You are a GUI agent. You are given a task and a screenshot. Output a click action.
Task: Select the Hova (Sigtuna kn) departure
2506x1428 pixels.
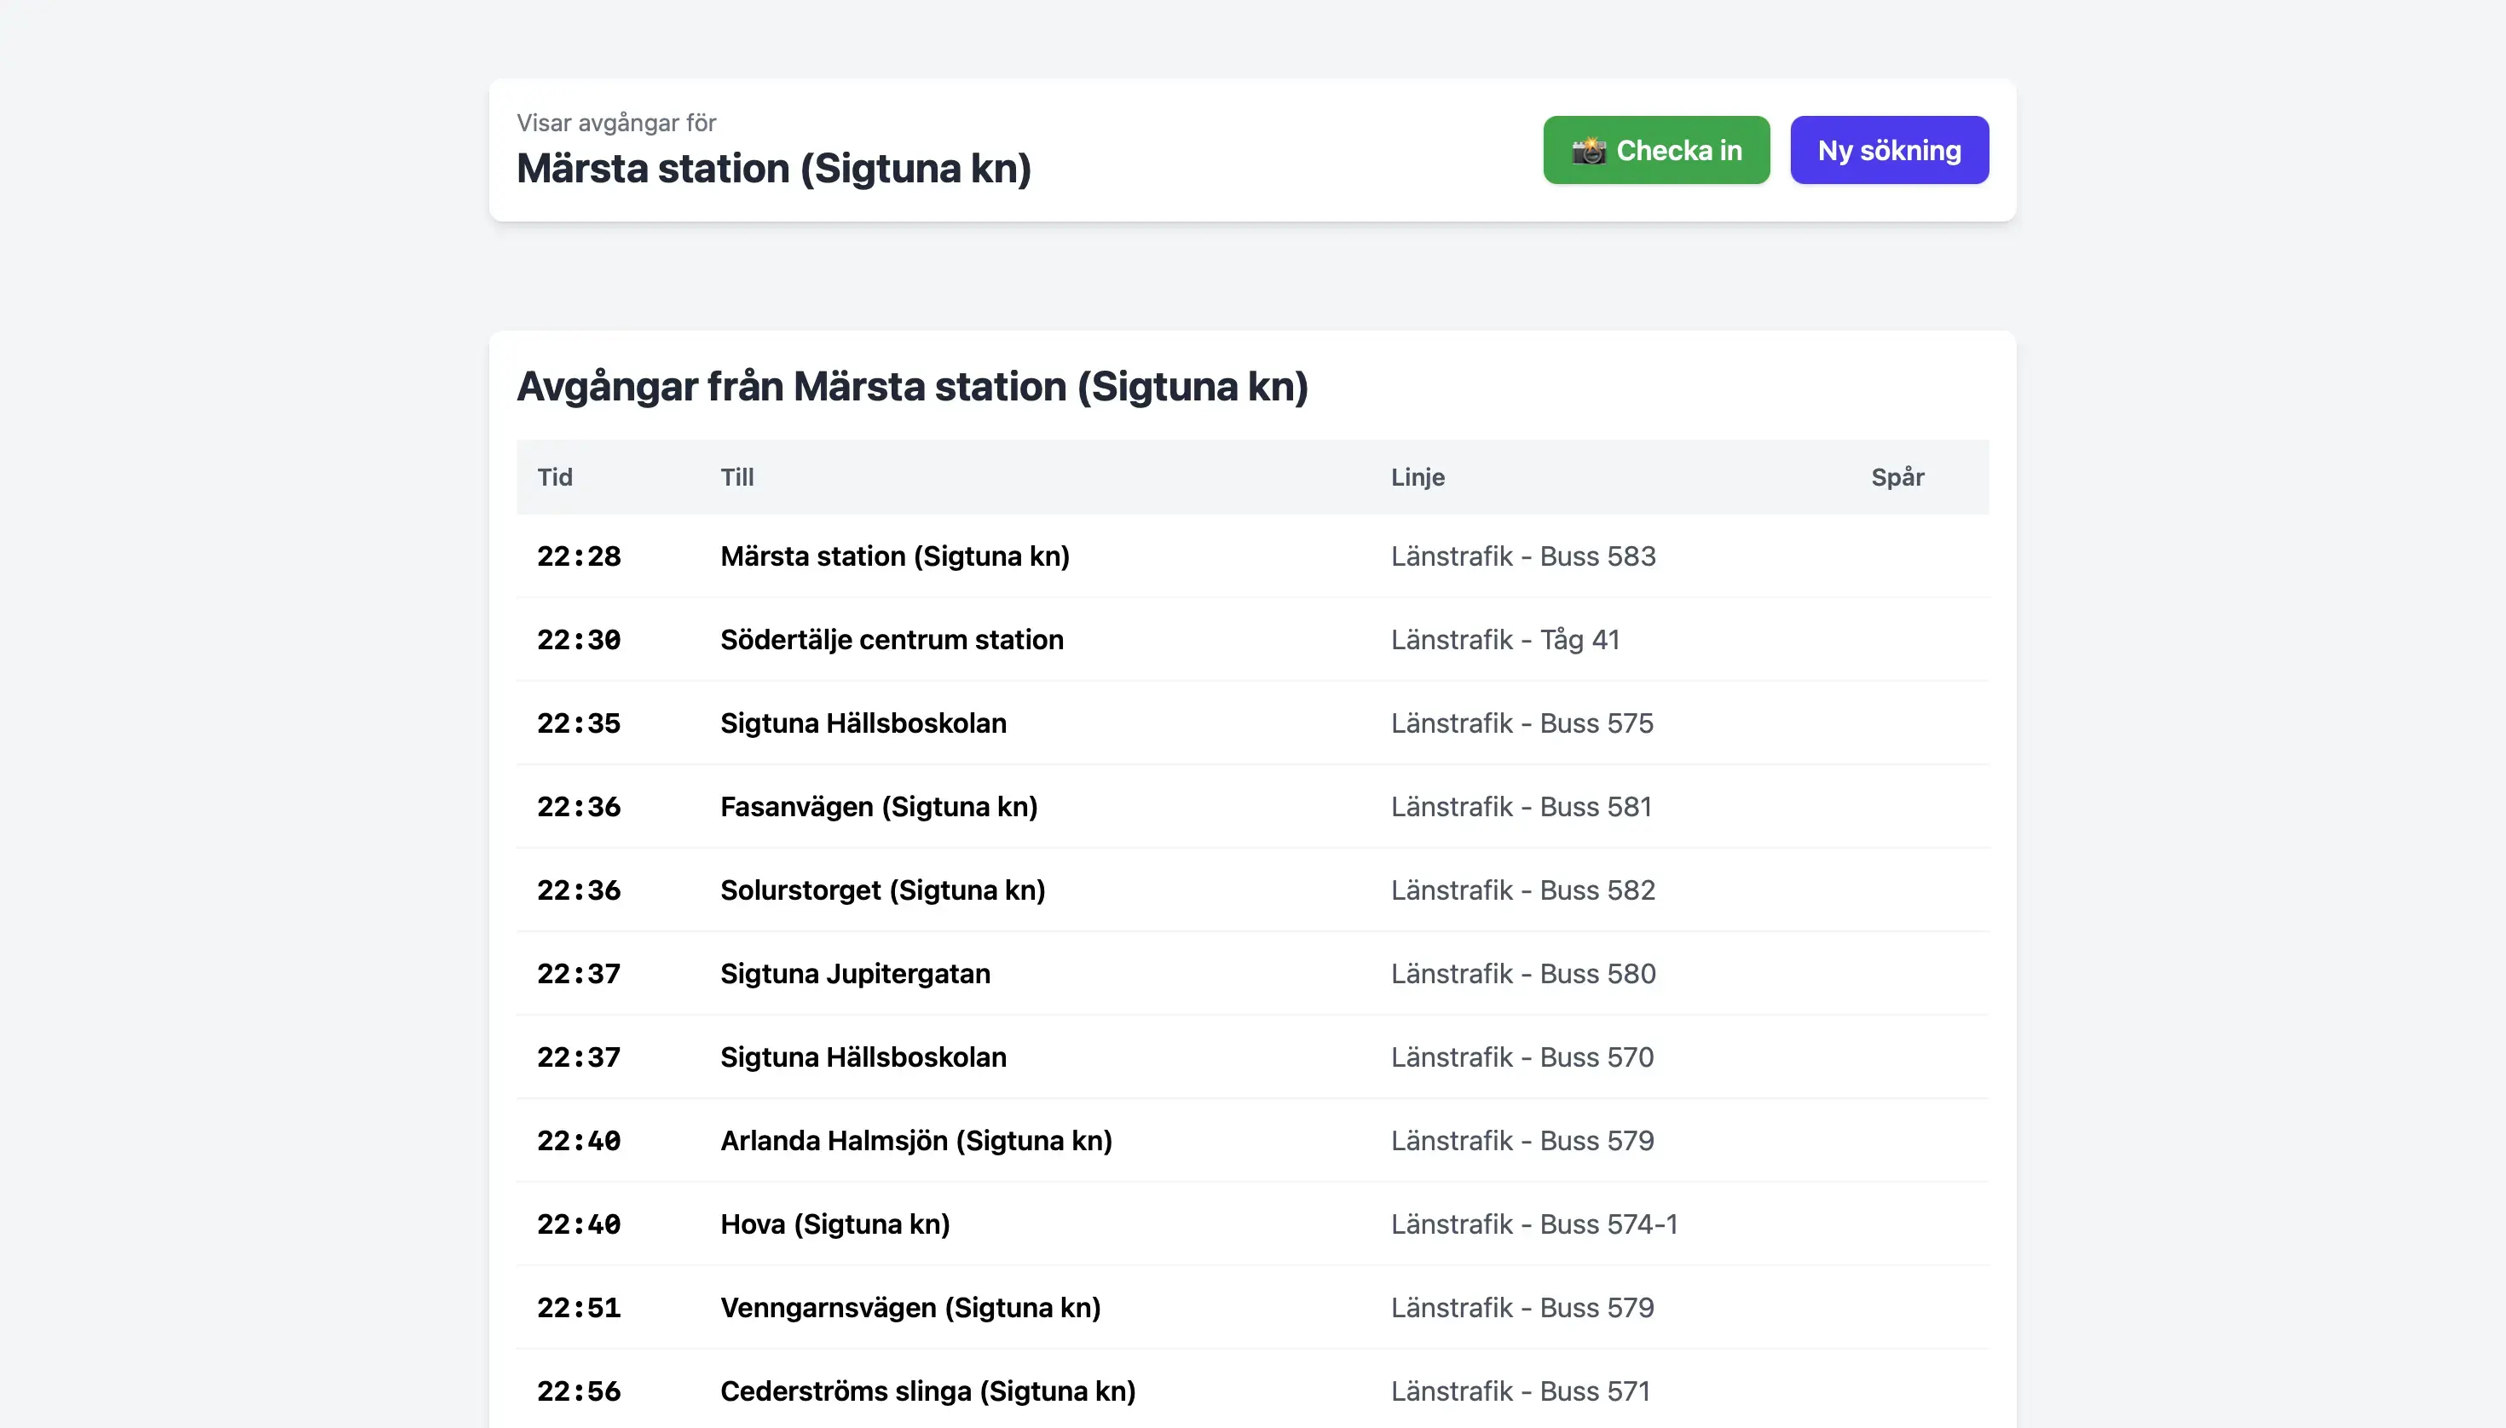pyautogui.click(x=834, y=1224)
